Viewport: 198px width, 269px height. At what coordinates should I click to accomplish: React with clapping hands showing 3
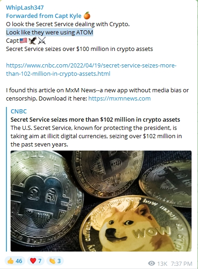coord(55,261)
